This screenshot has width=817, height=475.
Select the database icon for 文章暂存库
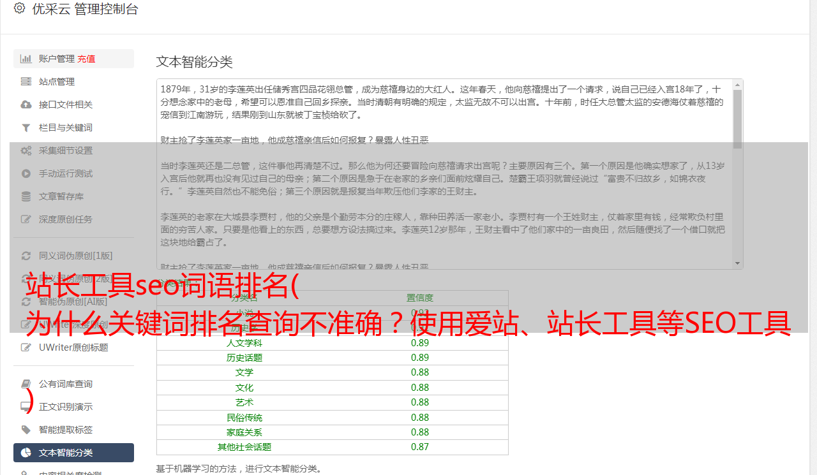[x=26, y=196]
